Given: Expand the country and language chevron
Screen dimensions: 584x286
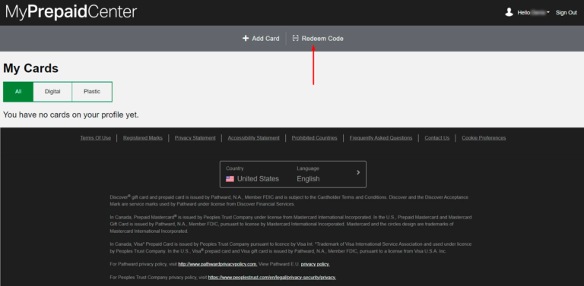Looking at the screenshot, I should click(x=358, y=172).
